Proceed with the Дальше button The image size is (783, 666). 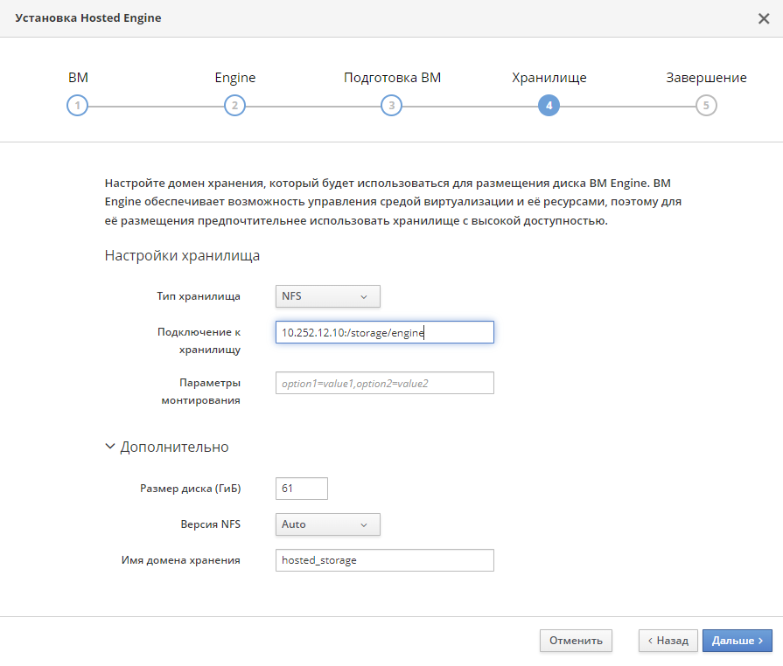tap(737, 641)
